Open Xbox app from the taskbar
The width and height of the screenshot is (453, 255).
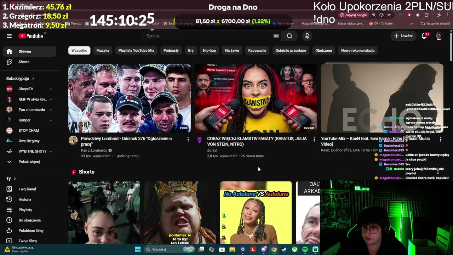[x=294, y=249]
